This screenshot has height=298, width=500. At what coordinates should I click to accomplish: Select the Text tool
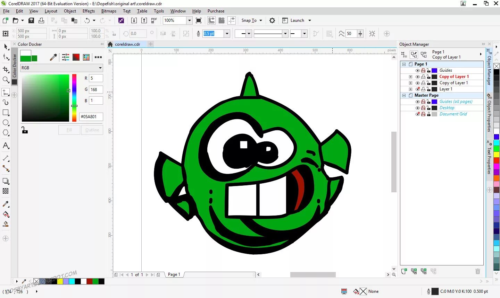click(x=6, y=146)
